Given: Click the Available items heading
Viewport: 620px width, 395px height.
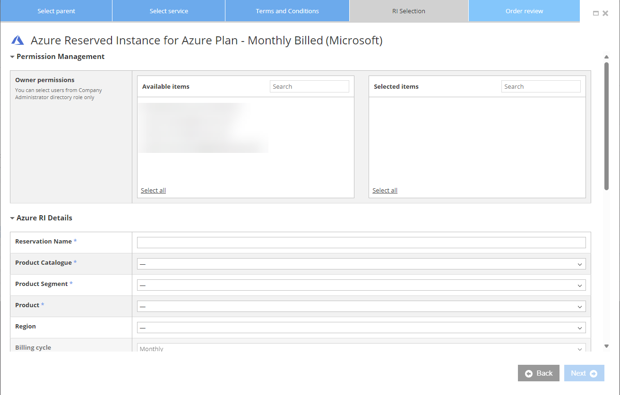Looking at the screenshot, I should 166,86.
